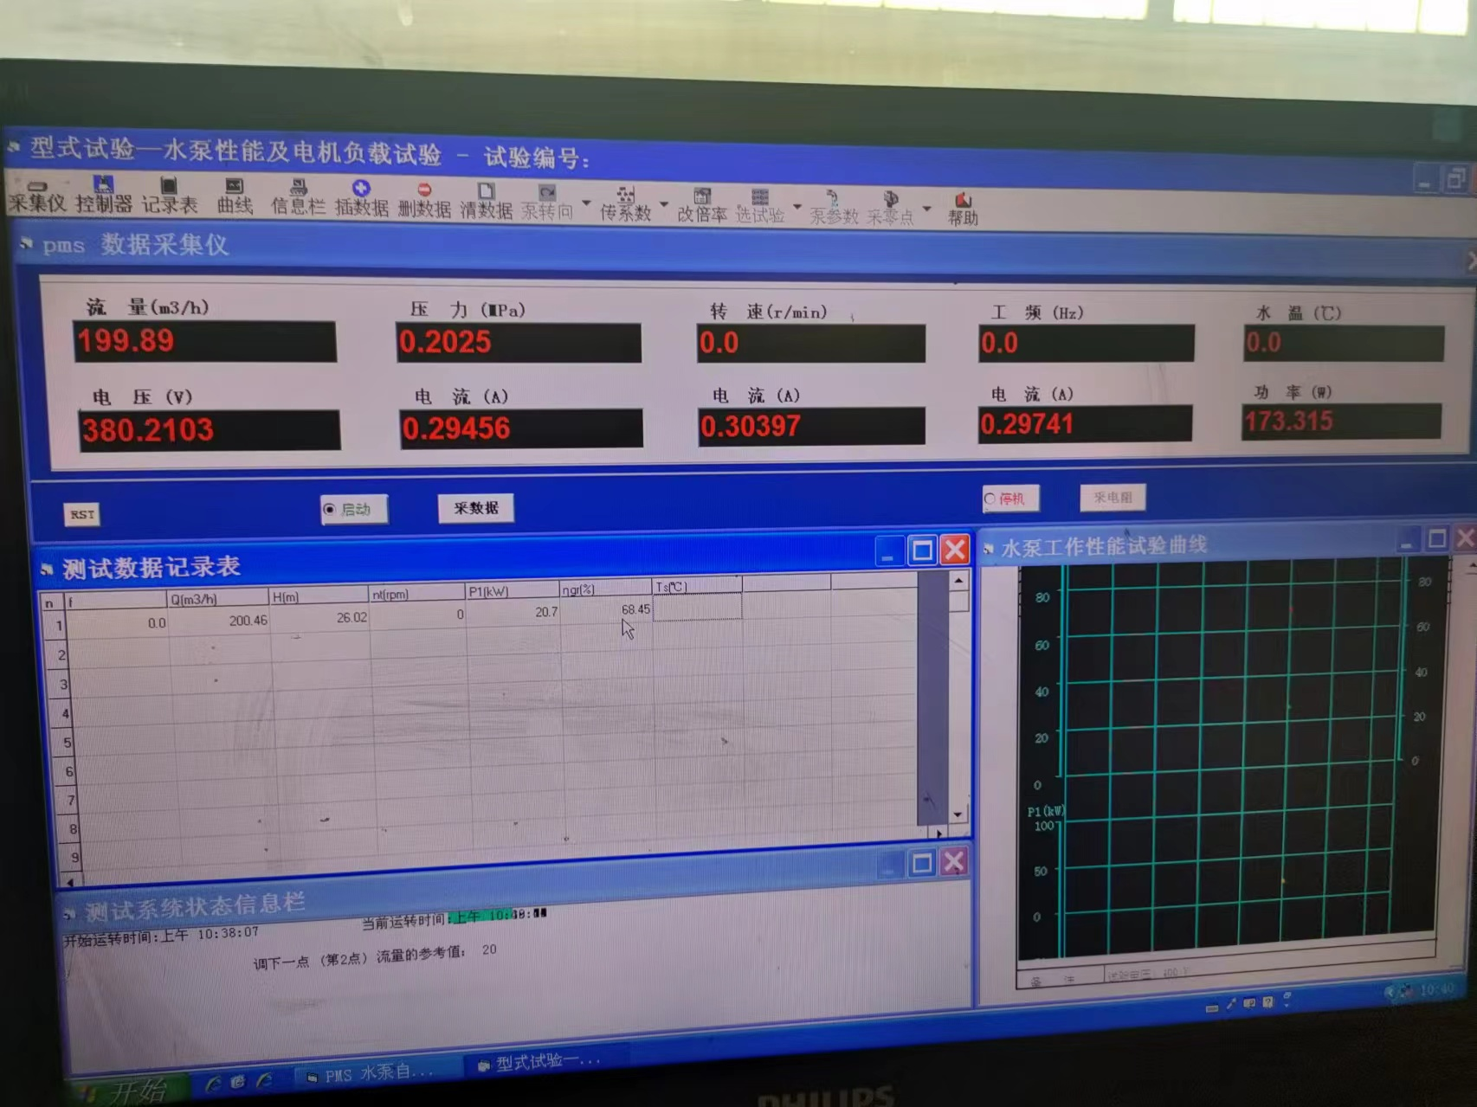Screen dimensions: 1477x1107
Task: Click the 采电阻 collect resistance button
Action: coord(1113,498)
